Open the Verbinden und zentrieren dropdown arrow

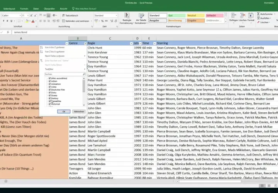pyautogui.click(x=91, y=21)
